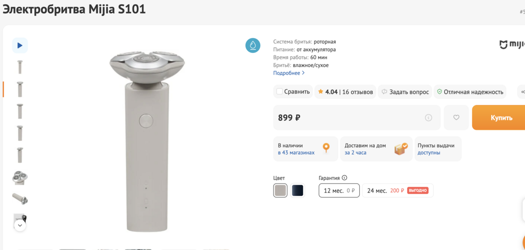Add product to favorites with heart icon
Screen dimensions: 525x250
[456, 118]
